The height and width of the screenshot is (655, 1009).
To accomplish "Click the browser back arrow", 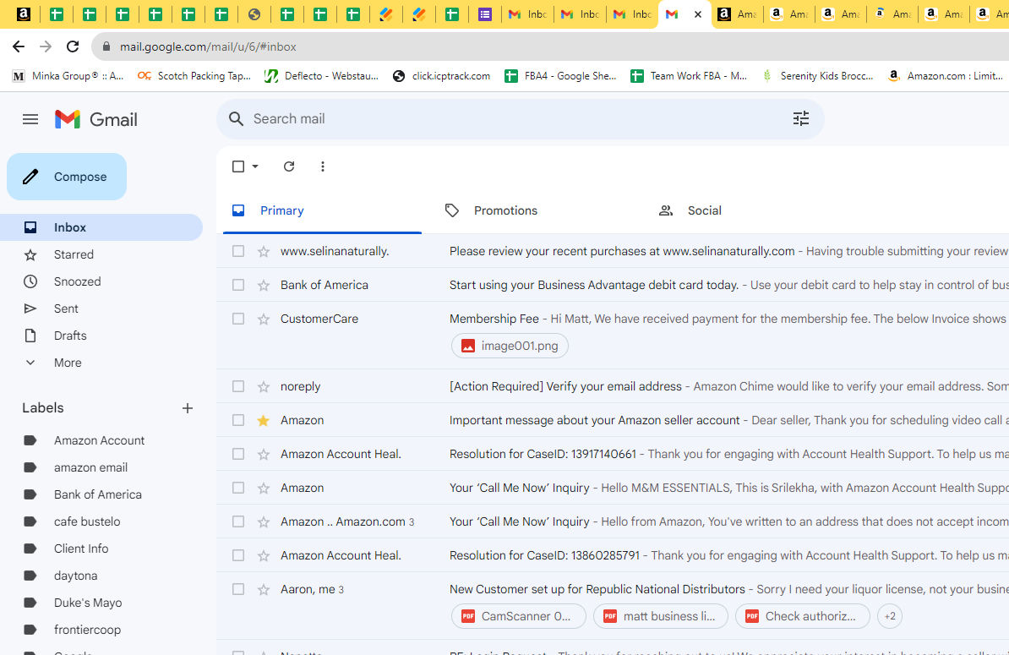I will click(19, 46).
